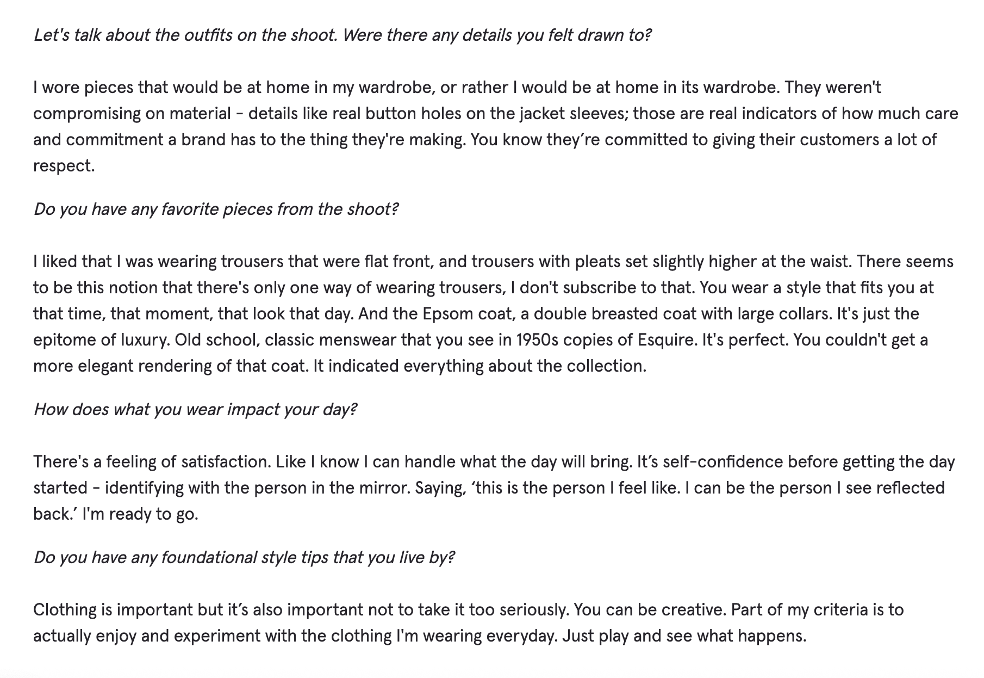984x678 pixels.
Task: Click the question about outfits on the shoot
Action: [342, 35]
